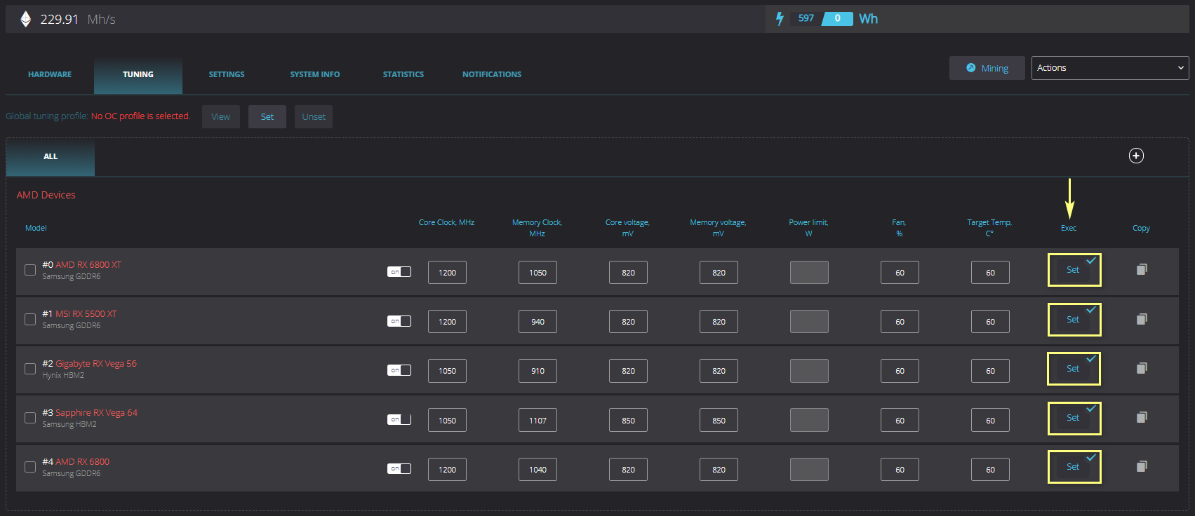
Task: Go to the System Info tab
Action: click(x=315, y=74)
